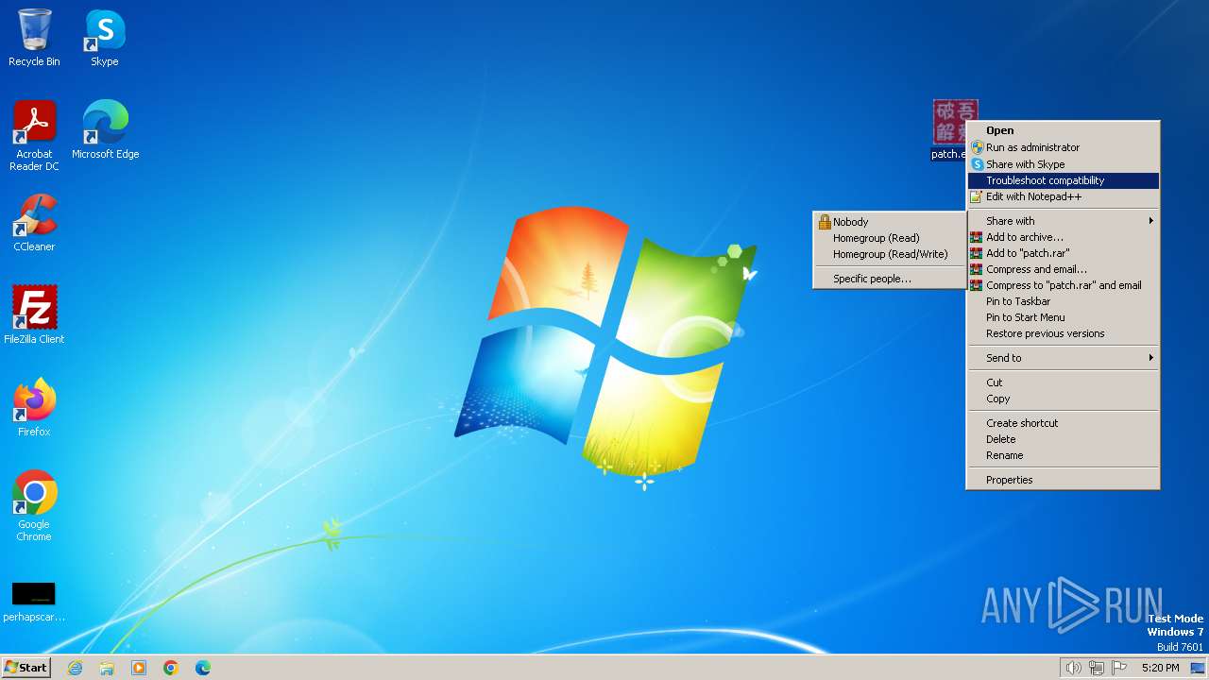Choose Homegroup (Read) sharing option
Image resolution: width=1209 pixels, height=680 pixels.
tap(890, 238)
